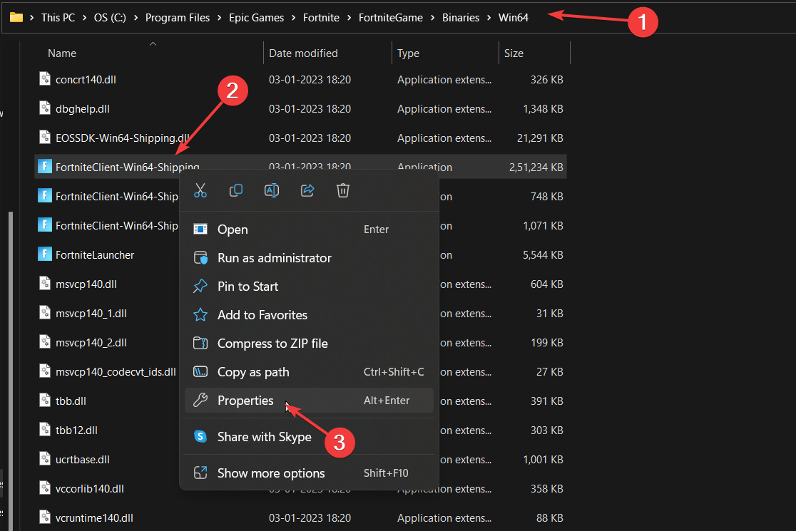Choose Show more options

(x=309, y=473)
